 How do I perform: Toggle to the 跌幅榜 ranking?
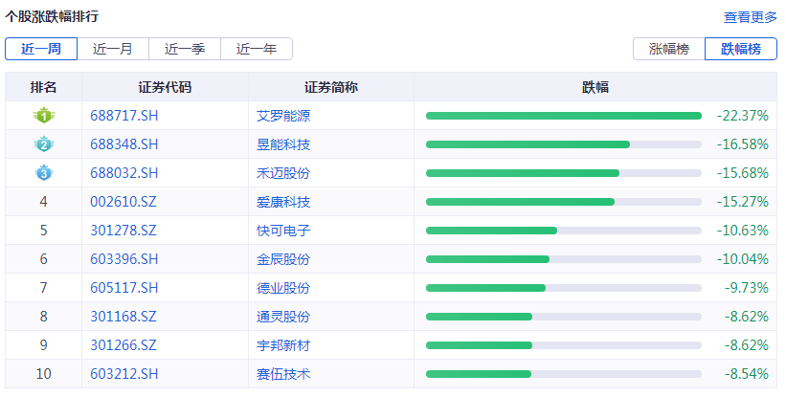click(741, 49)
